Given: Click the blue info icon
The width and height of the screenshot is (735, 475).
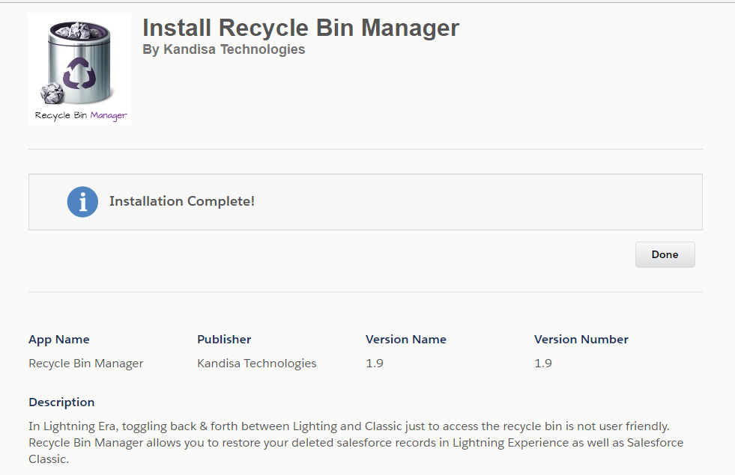Looking at the screenshot, I should tap(82, 202).
